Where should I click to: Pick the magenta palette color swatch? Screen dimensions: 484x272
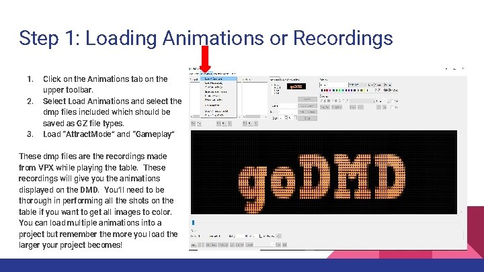click(x=330, y=91)
